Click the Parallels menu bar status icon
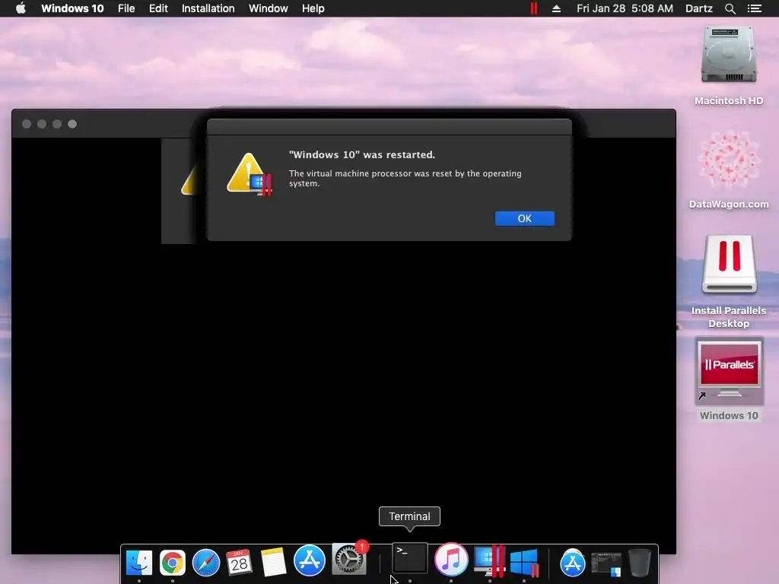 coord(534,8)
